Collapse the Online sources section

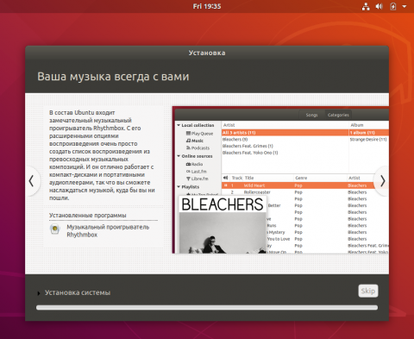(x=179, y=156)
